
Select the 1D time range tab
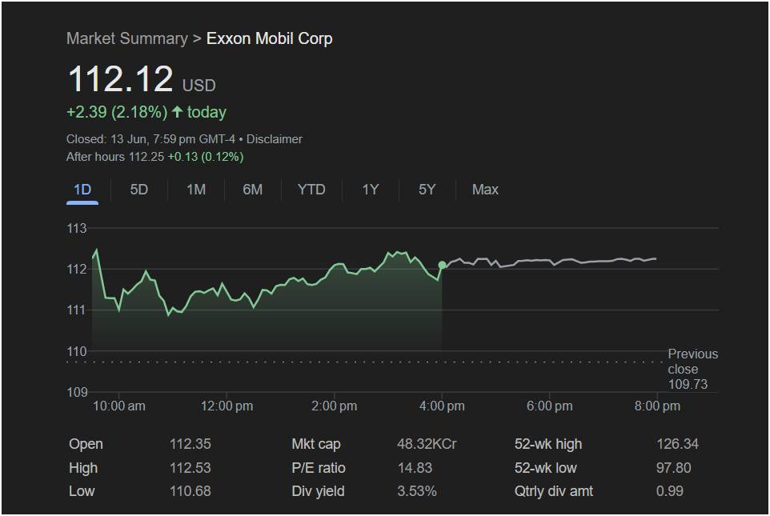click(82, 190)
